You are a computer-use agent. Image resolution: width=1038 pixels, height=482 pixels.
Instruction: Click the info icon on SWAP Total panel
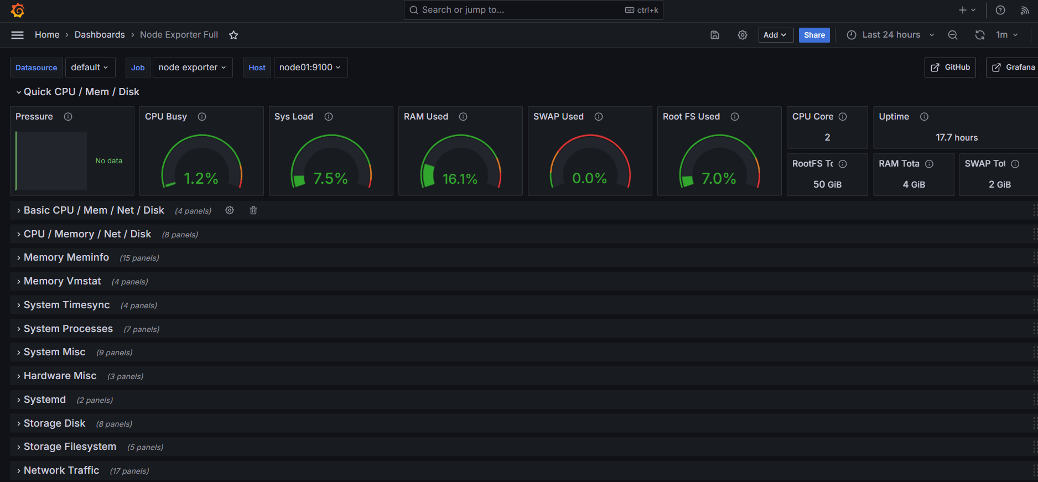pyautogui.click(x=1015, y=164)
